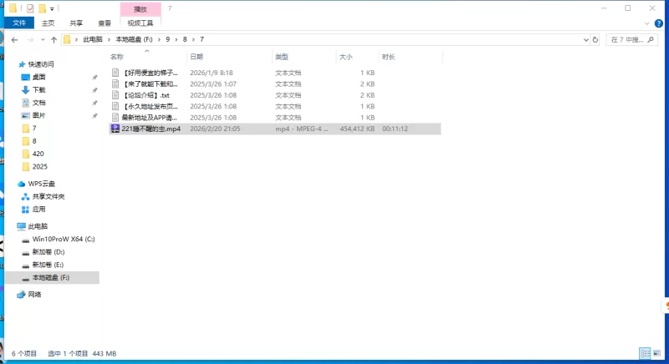Open 共享文件夹 under WPS云盘
The image size is (669, 364).
pyautogui.click(x=49, y=196)
